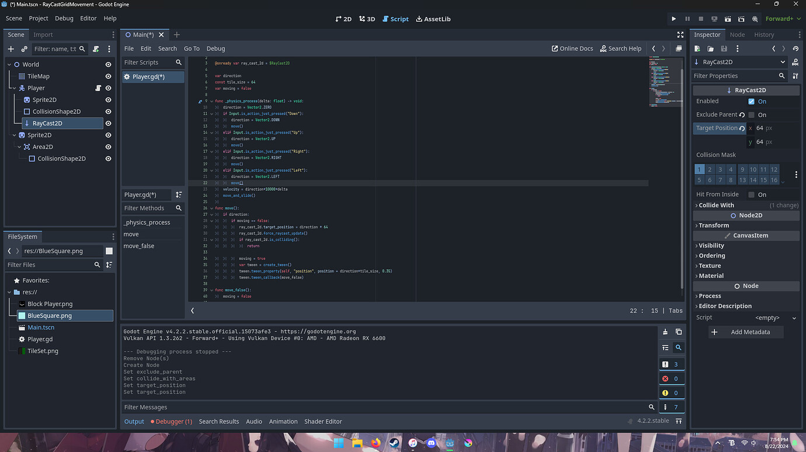Click the Filter Properties search field

pos(740,76)
